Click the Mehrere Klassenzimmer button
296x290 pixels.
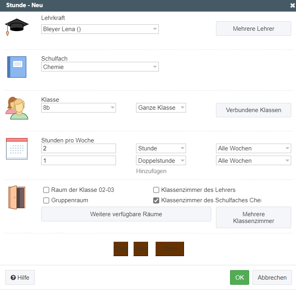[253, 217]
